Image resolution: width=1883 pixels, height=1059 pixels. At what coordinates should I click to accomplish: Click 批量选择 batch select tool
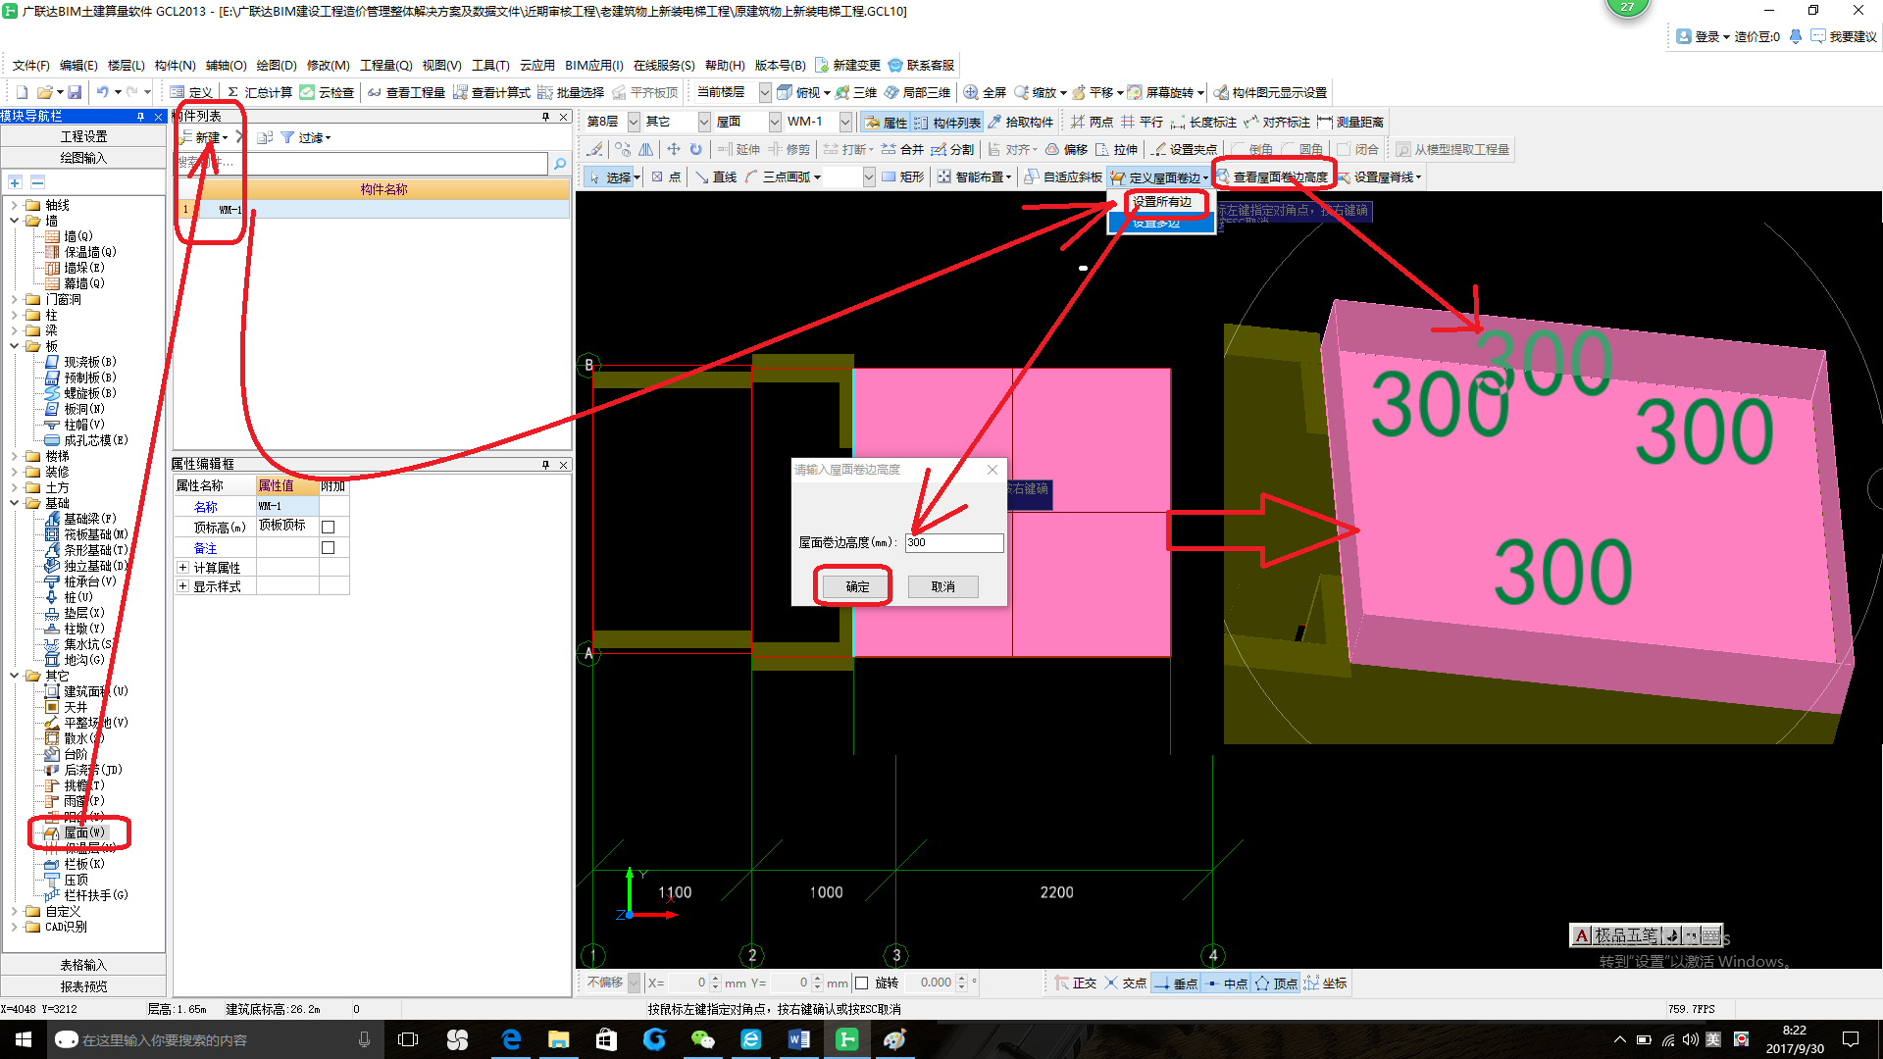pos(571,92)
